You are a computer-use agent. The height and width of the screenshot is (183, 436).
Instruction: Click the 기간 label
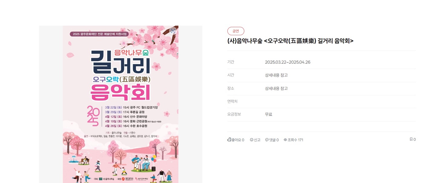[231, 62]
